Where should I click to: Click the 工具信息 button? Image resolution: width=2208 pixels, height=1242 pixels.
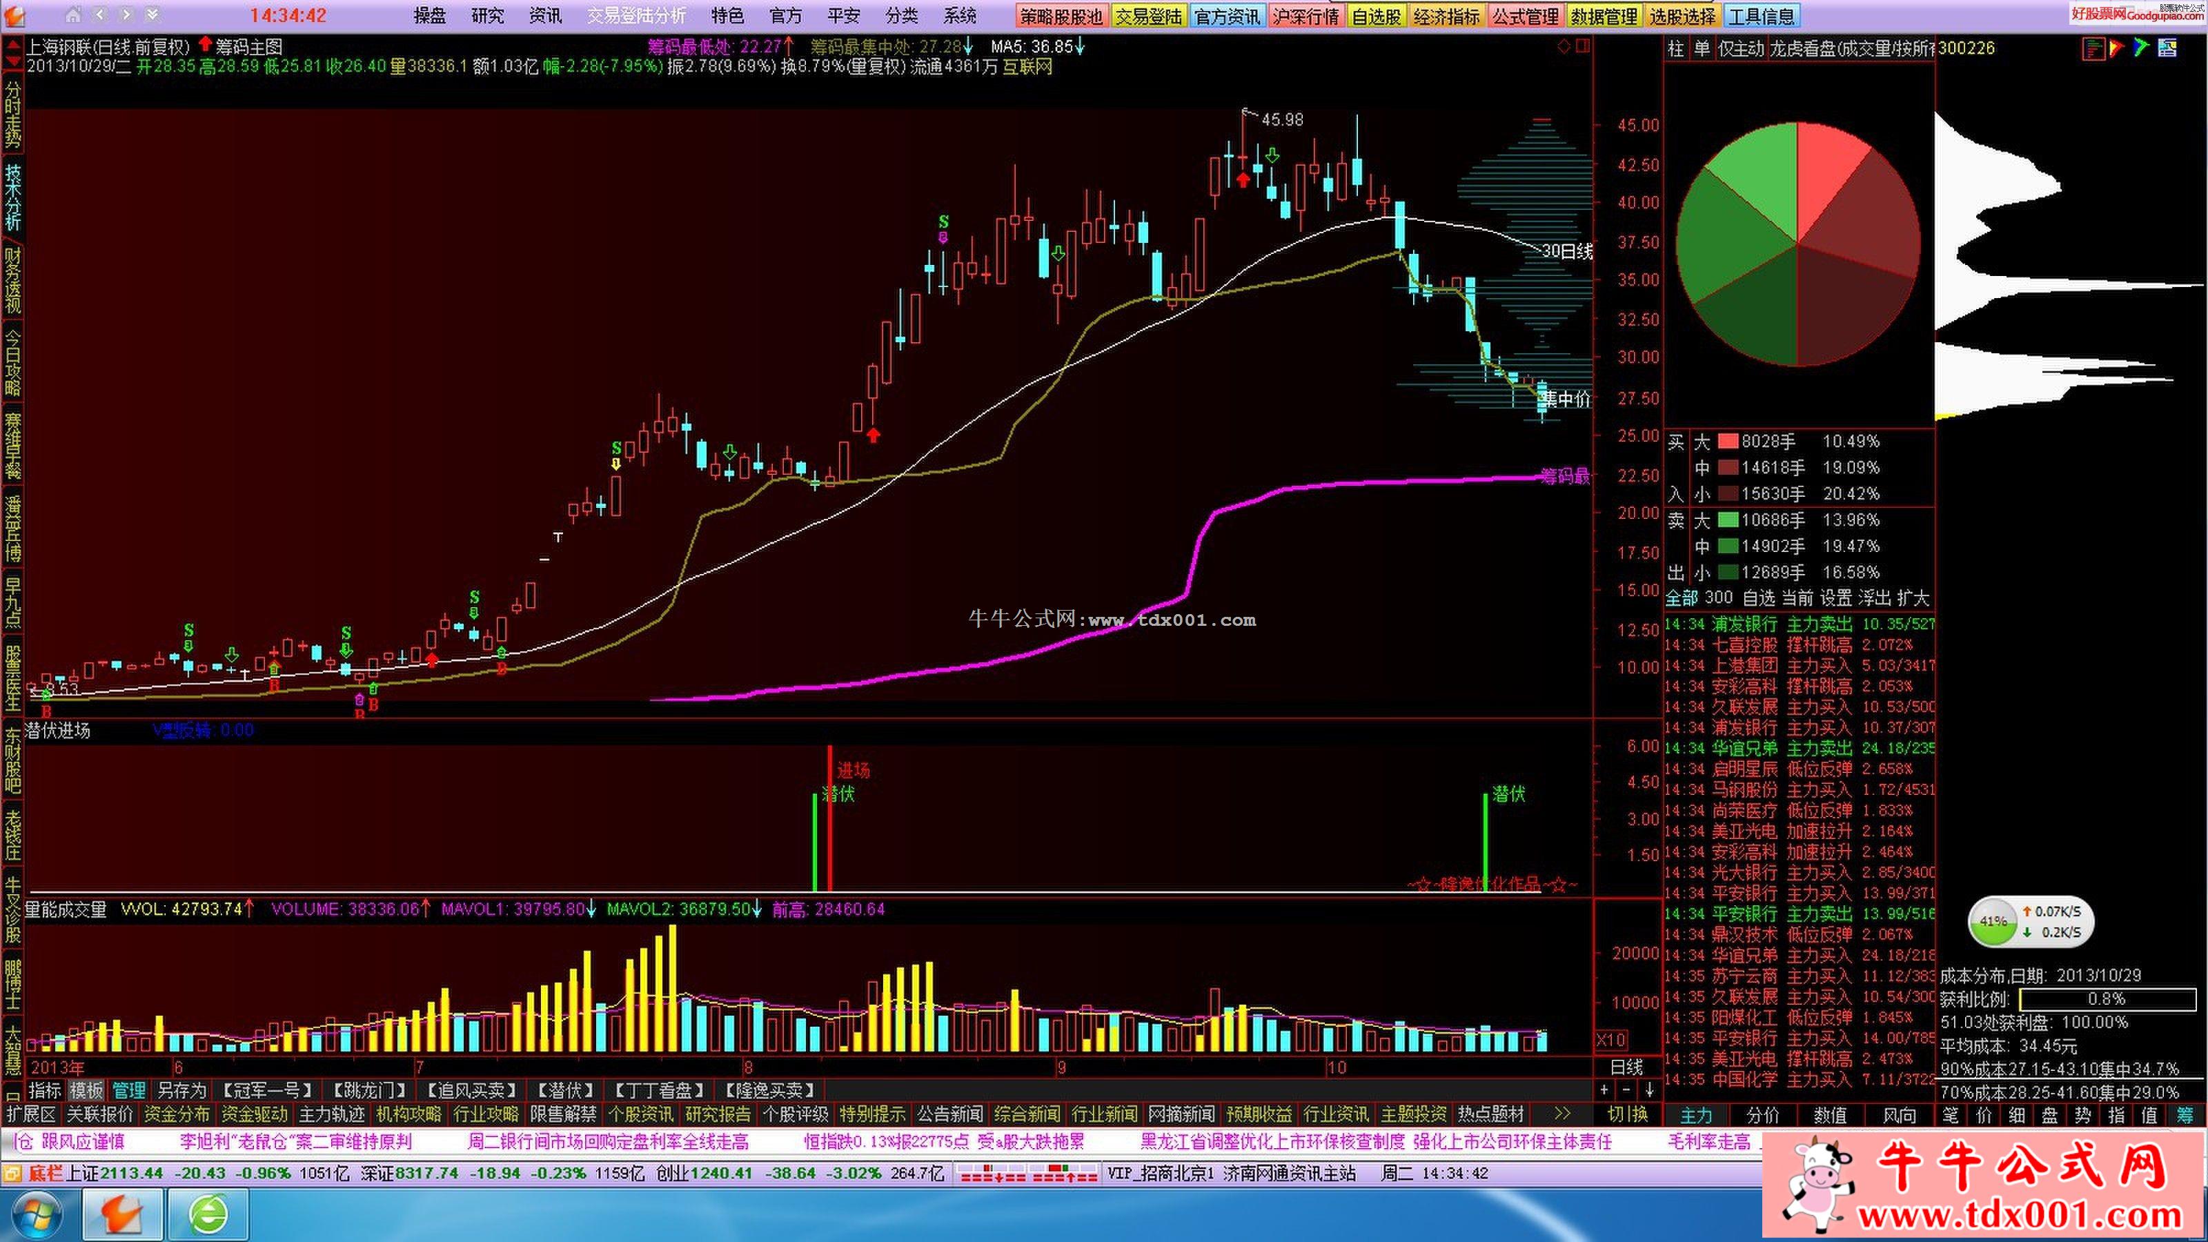click(x=1762, y=17)
